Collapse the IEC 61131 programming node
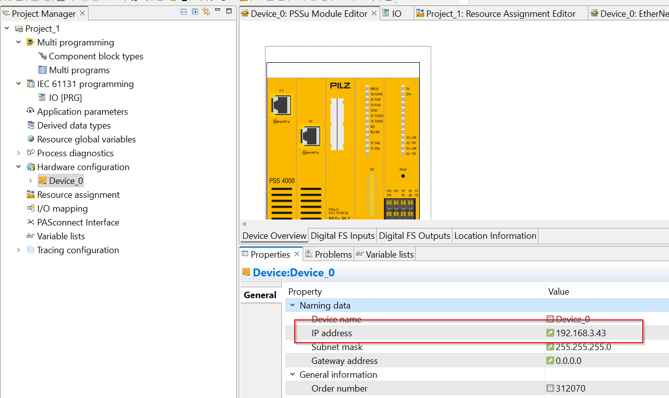669x398 pixels. tap(19, 84)
